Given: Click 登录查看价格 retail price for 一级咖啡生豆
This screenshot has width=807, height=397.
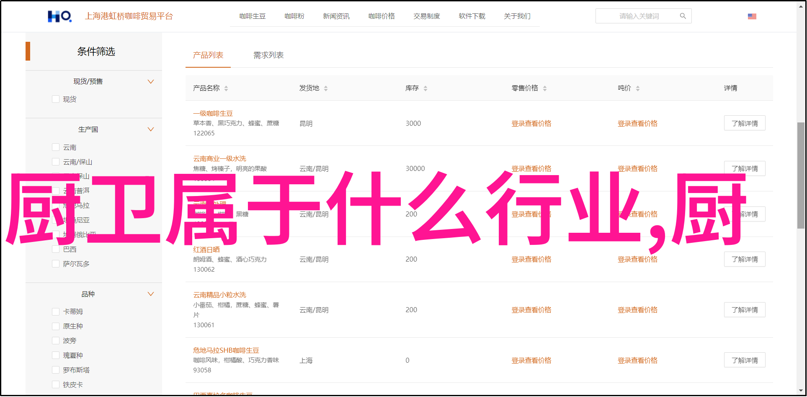Looking at the screenshot, I should pyautogui.click(x=531, y=123).
